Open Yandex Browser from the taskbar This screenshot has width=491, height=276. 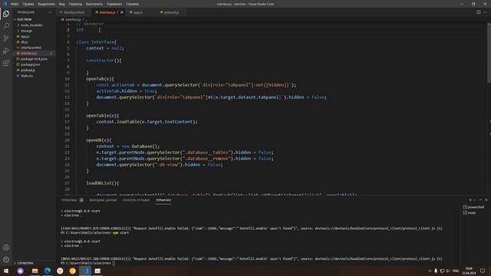pos(60,271)
